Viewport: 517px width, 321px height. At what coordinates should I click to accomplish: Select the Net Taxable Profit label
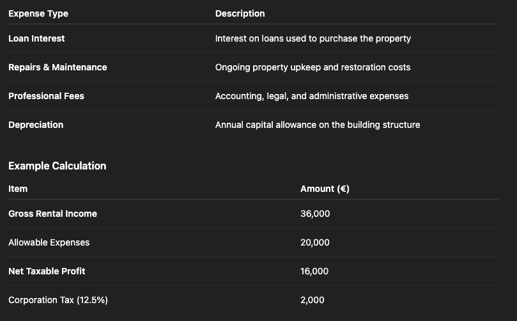coord(47,271)
